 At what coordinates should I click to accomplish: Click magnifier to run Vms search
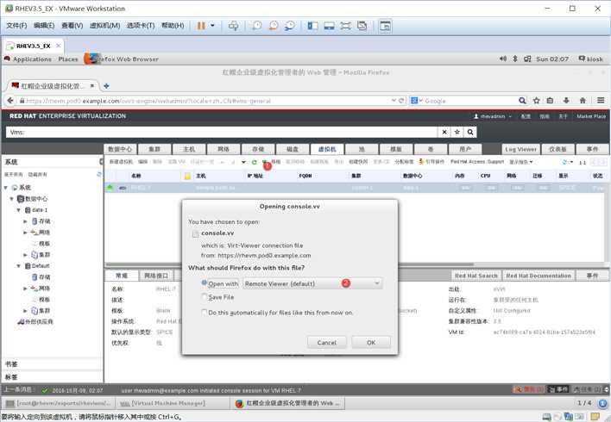[x=470, y=133]
